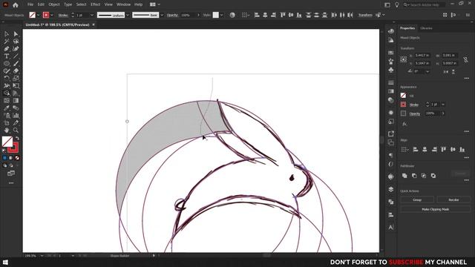Screen dimensions: 475x267
Task: Open fill color dropdown in control bar
Action: 38,15
